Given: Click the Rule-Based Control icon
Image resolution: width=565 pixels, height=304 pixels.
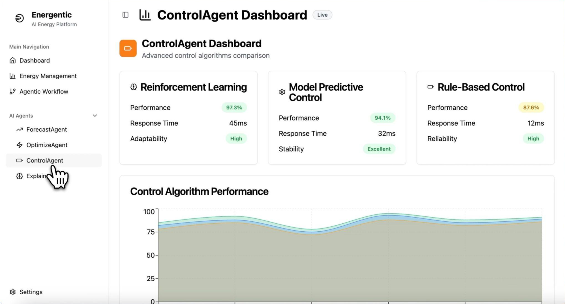Looking at the screenshot, I should pos(430,87).
